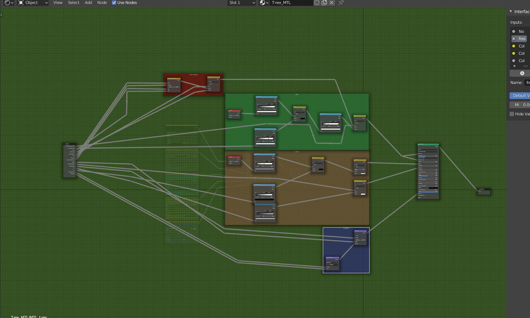This screenshot has width=530, height=318.
Task: Select the Material Output node
Action: click(484, 192)
